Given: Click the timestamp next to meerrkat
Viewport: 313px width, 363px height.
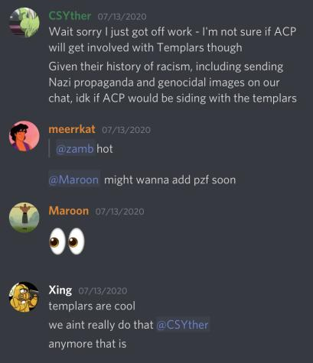Looking at the screenshot, I should 126,130.
